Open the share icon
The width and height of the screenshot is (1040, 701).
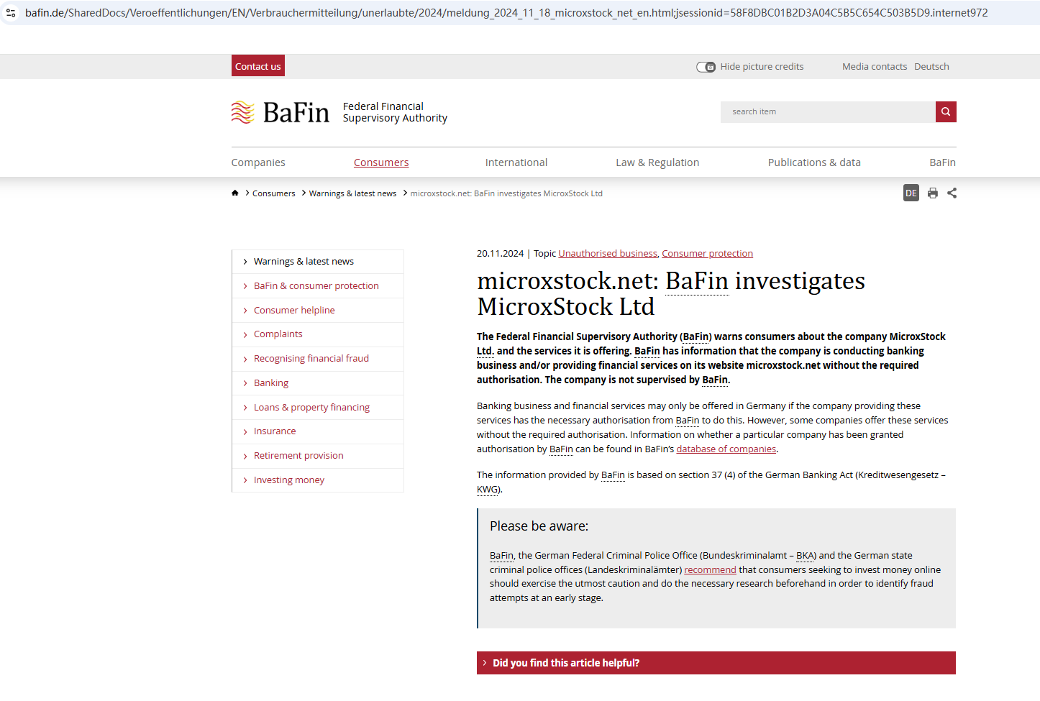tap(952, 193)
